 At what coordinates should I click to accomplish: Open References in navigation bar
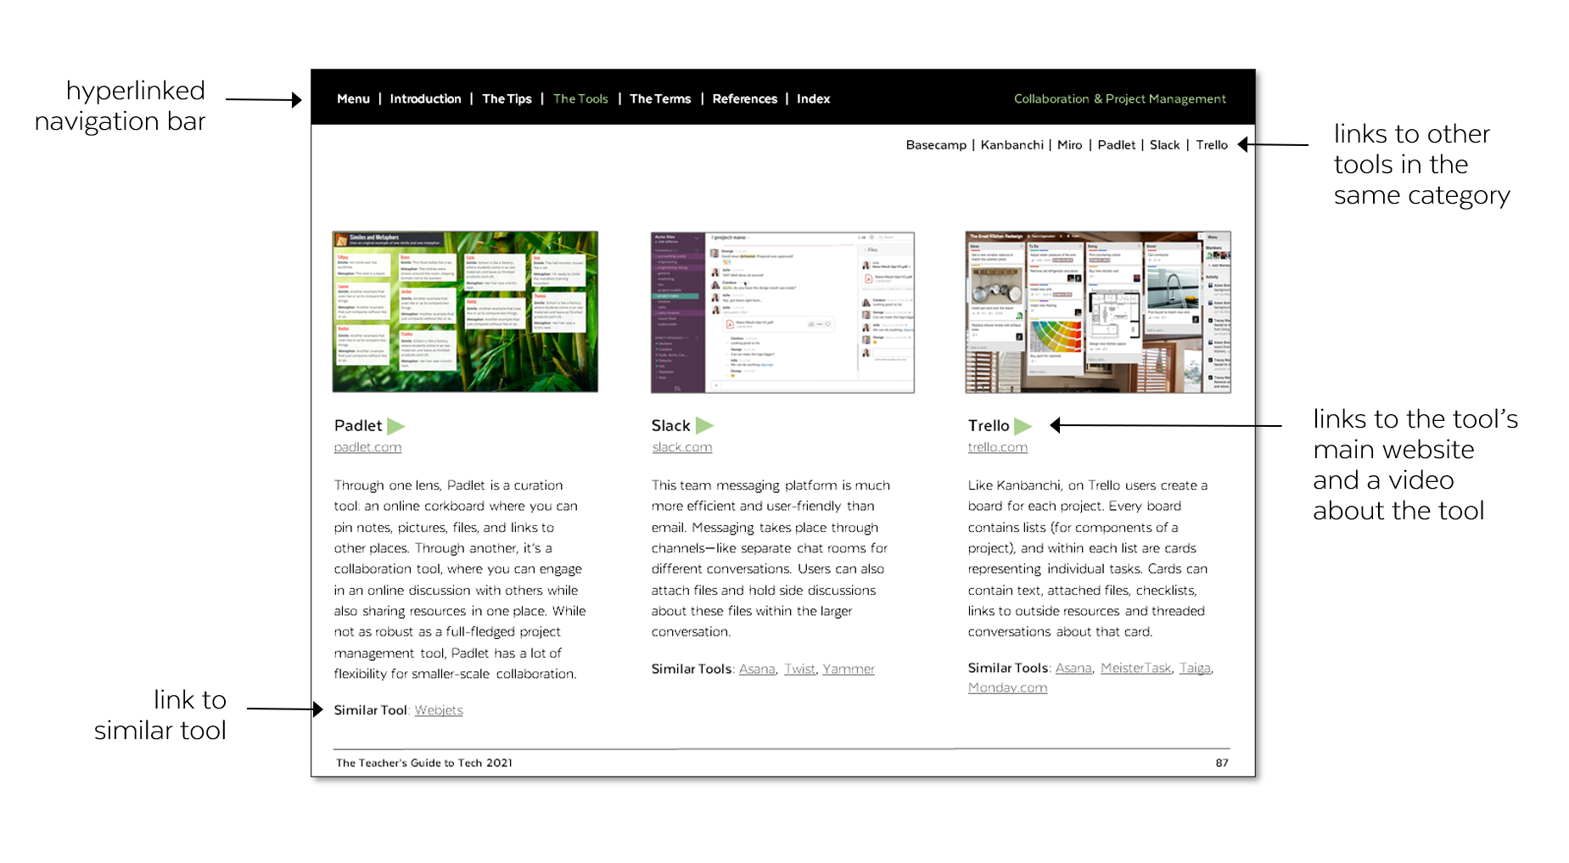point(744,98)
